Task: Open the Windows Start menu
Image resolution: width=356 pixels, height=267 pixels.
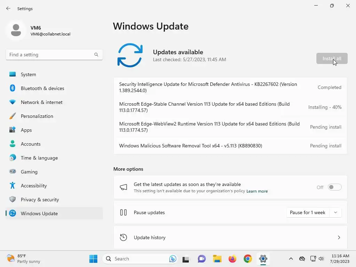Action: coord(93,259)
